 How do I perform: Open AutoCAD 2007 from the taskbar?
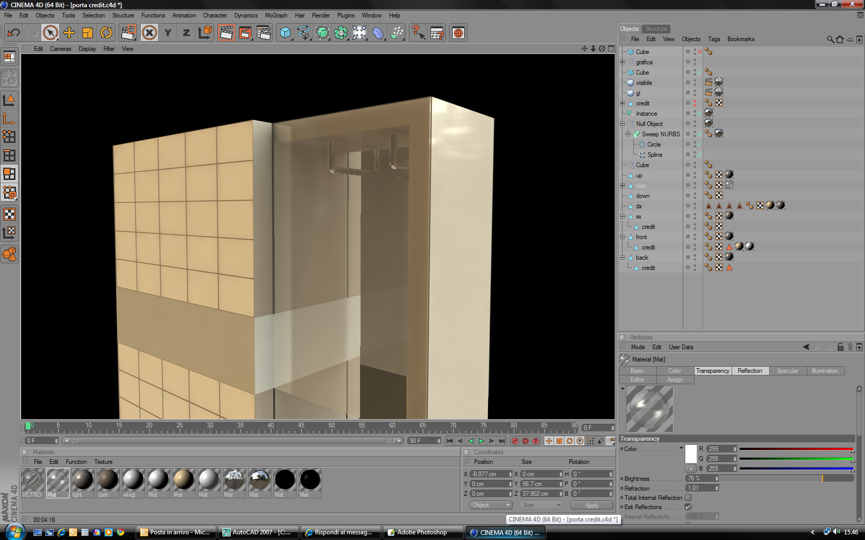coord(256,532)
